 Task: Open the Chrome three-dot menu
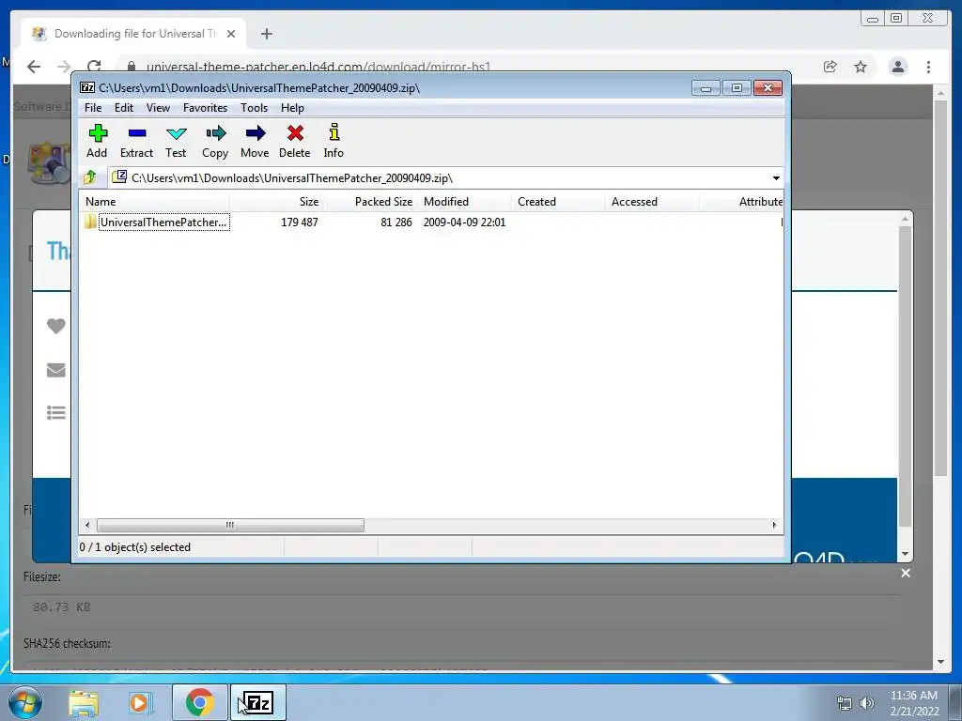coord(929,67)
